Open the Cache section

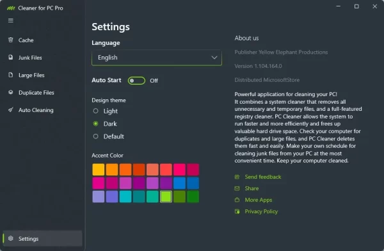43,40
